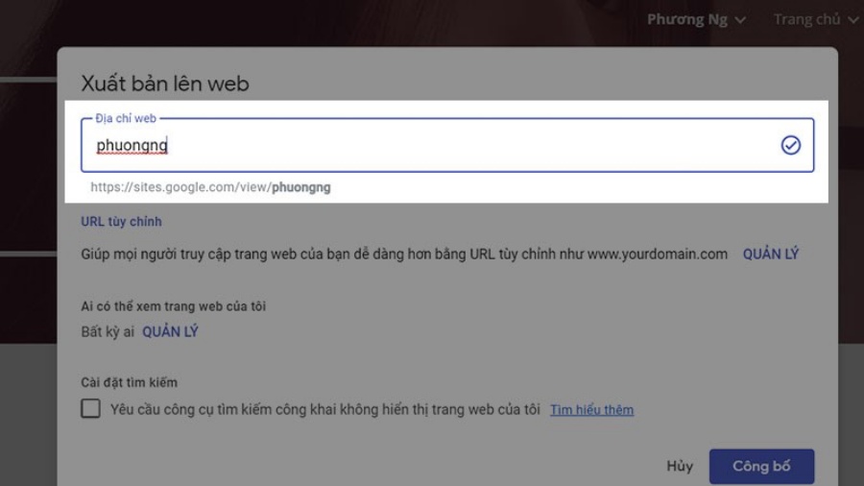Expand the chevron next to Phương Ng

coord(740,20)
